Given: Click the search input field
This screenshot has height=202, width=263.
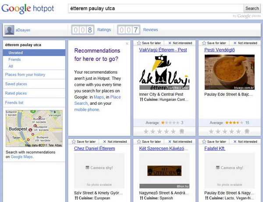Looking at the screenshot, I should coord(156,8).
